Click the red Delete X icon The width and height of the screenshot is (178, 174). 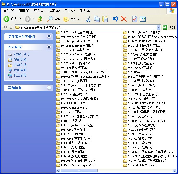pos(124,19)
